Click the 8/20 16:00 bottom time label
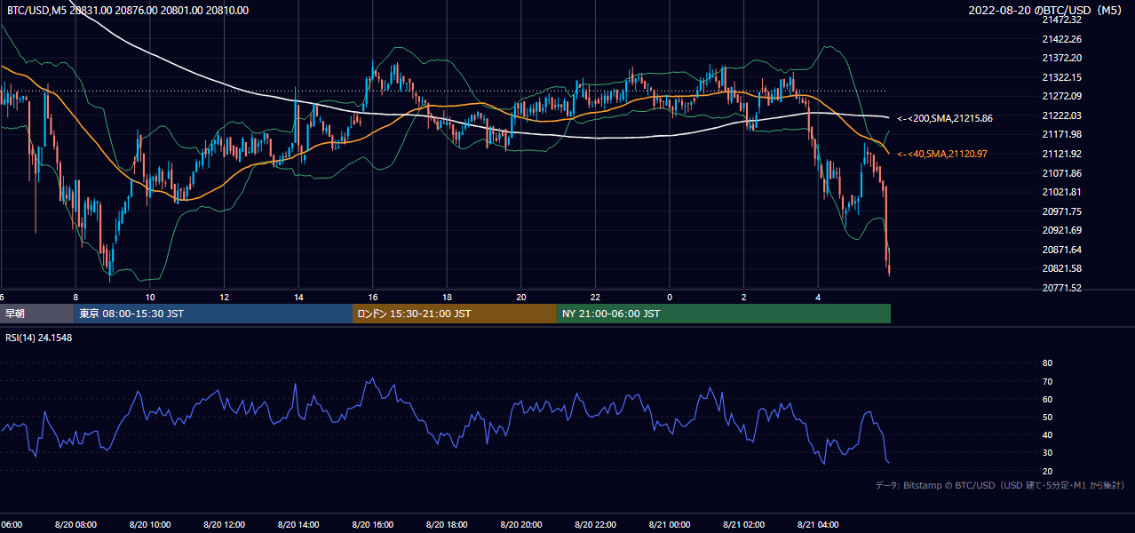This screenshot has height=533, width=1135. pyautogui.click(x=373, y=525)
